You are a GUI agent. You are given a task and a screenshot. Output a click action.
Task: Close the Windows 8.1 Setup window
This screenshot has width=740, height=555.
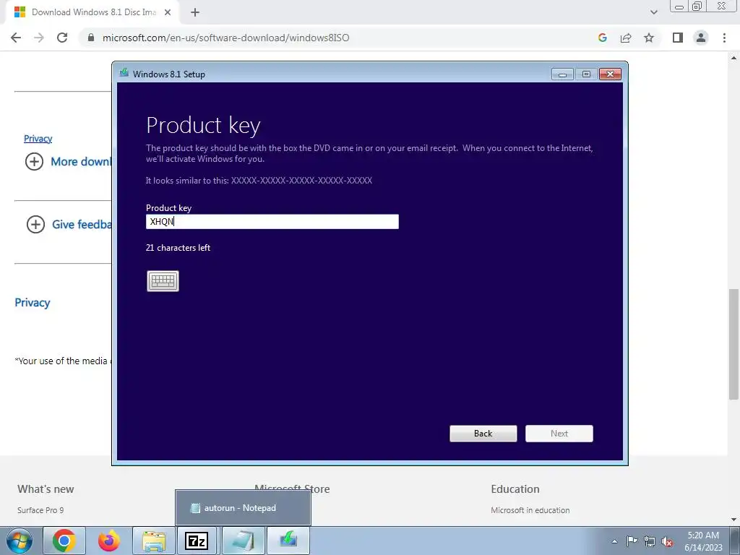click(610, 74)
